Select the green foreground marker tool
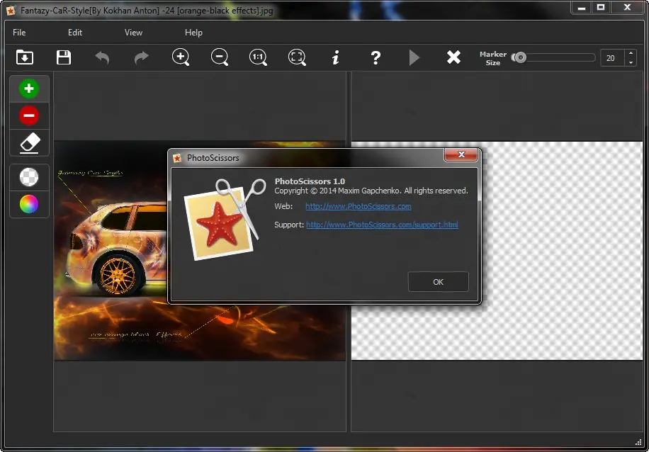 (x=29, y=89)
